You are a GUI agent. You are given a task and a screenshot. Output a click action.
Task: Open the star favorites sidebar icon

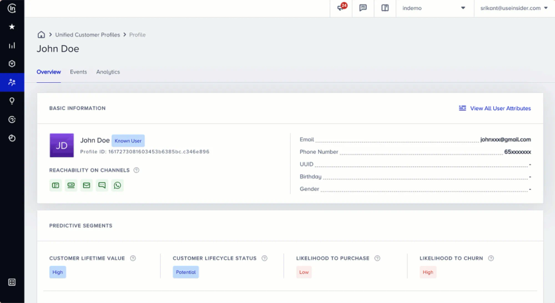12,27
